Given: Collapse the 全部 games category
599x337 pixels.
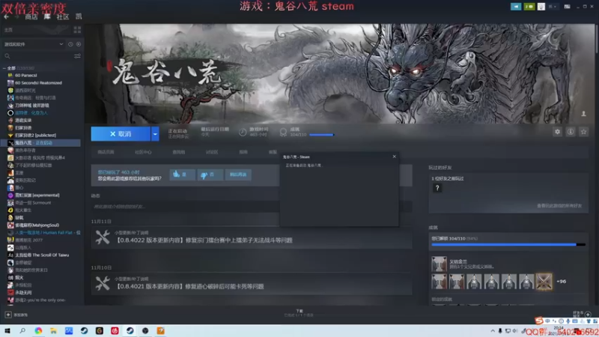Looking at the screenshot, I should [4, 68].
